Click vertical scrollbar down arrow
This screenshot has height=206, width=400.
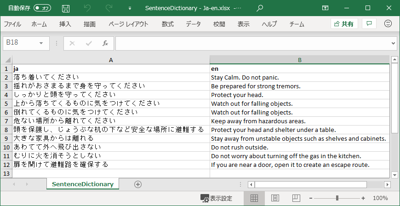click(x=394, y=175)
